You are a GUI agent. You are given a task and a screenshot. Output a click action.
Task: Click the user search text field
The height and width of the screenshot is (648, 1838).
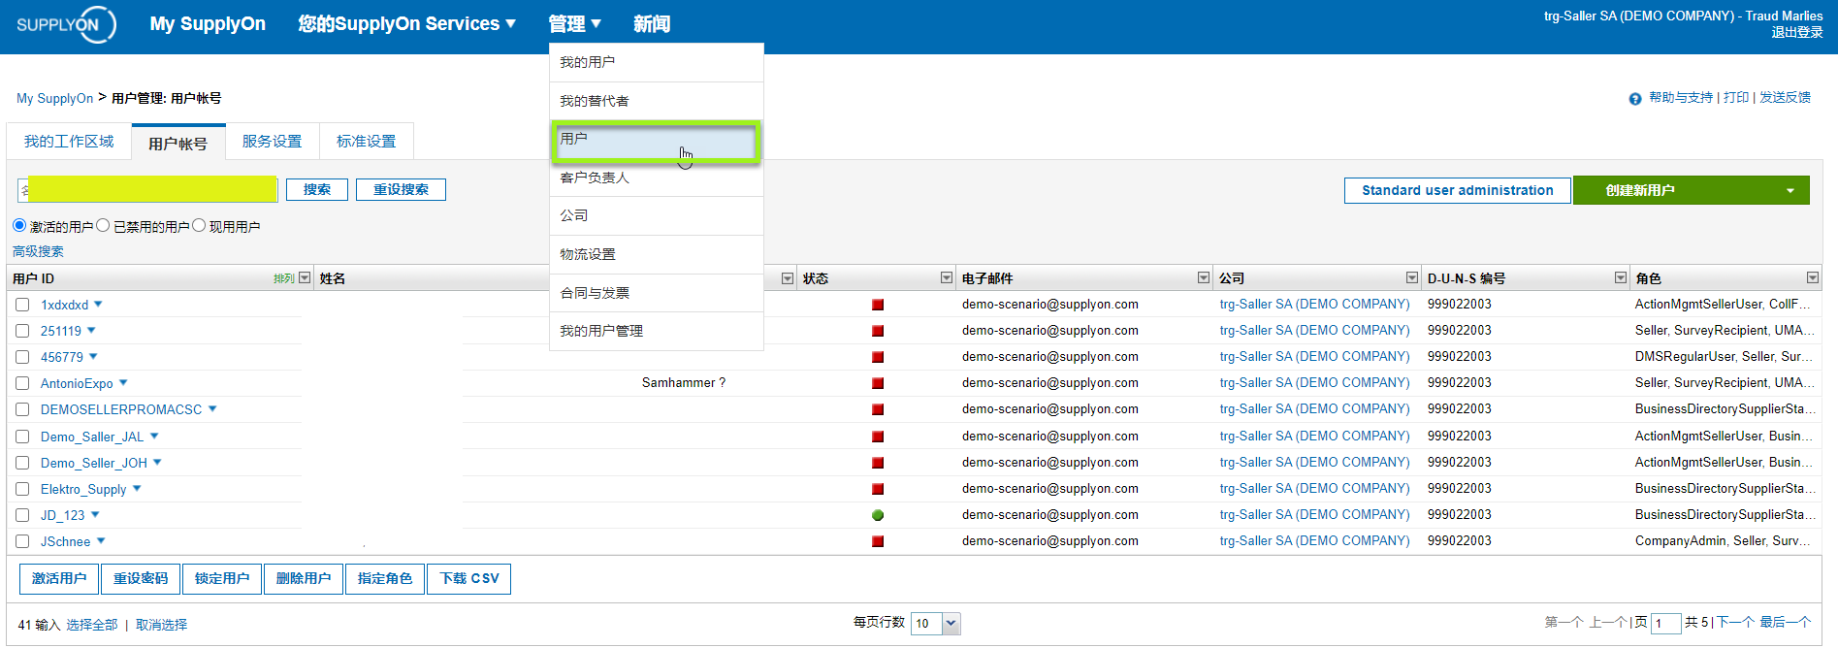(x=147, y=190)
